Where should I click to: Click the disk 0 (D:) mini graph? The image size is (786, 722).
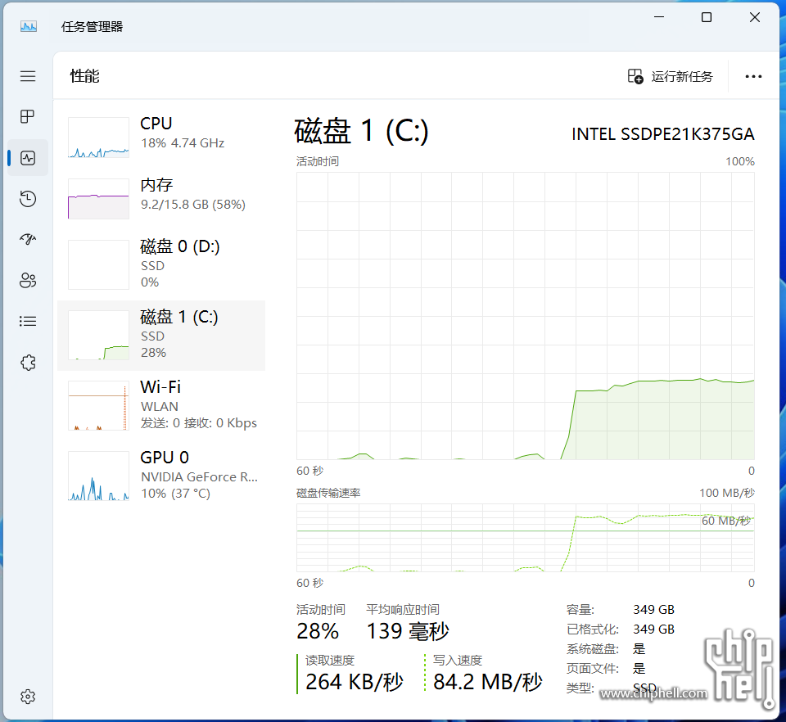tap(99, 264)
